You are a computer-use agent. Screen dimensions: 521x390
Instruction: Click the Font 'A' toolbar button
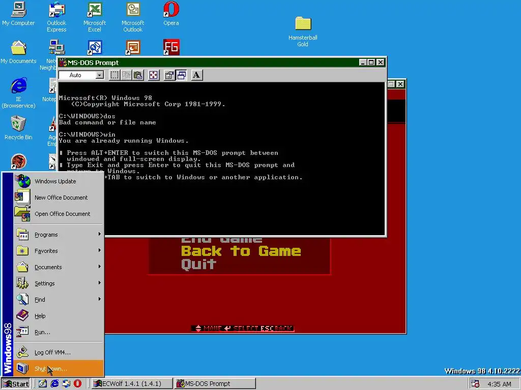point(197,75)
